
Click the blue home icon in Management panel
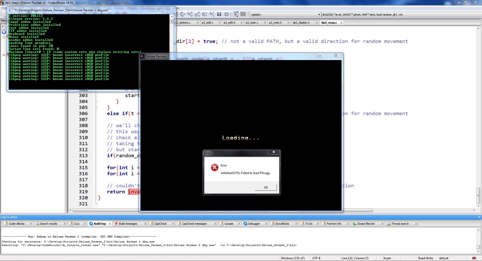4,32
